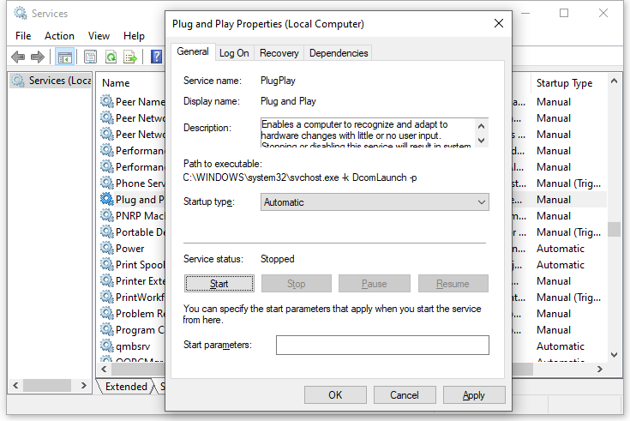
Task: Switch to the Recovery tab
Action: click(x=279, y=53)
